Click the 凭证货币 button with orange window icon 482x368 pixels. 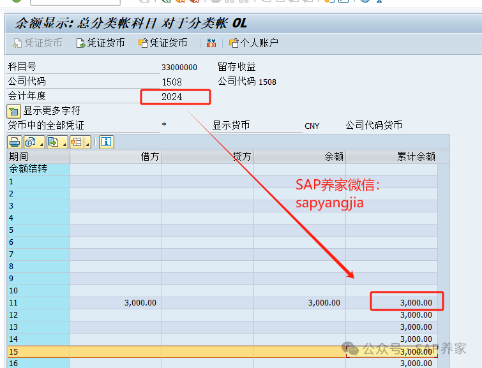point(163,43)
